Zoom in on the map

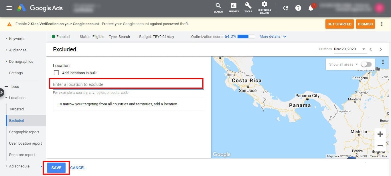(x=380, y=134)
